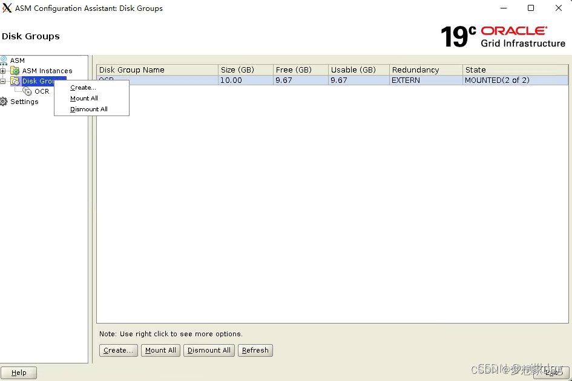Sort by Usable (GB) column header
The width and height of the screenshot is (572, 381).
click(x=358, y=70)
